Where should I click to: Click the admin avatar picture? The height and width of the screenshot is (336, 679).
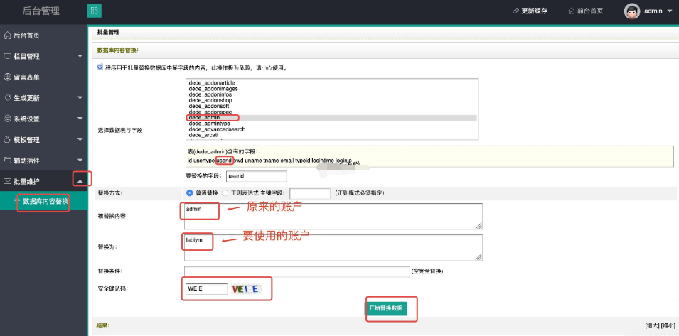tap(632, 11)
